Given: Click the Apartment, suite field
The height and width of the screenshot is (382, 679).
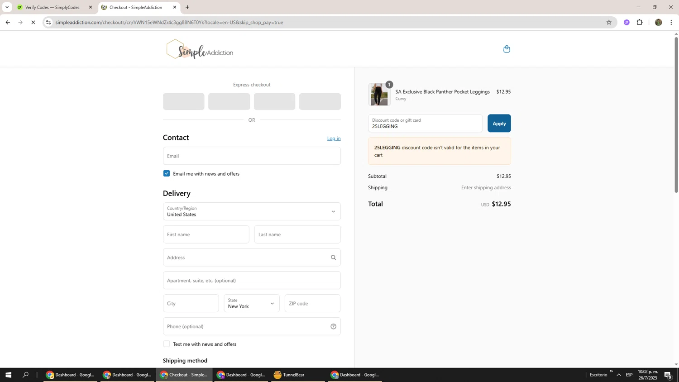Looking at the screenshot, I should 252,281.
